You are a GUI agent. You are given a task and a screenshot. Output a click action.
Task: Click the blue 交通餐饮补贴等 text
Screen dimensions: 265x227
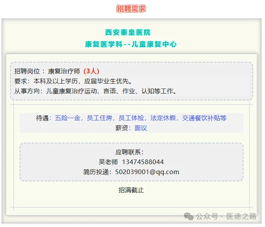pos(204,118)
